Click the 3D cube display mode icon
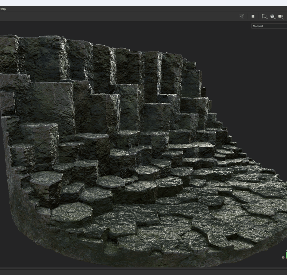This screenshot has height=275, width=287. (272, 16)
